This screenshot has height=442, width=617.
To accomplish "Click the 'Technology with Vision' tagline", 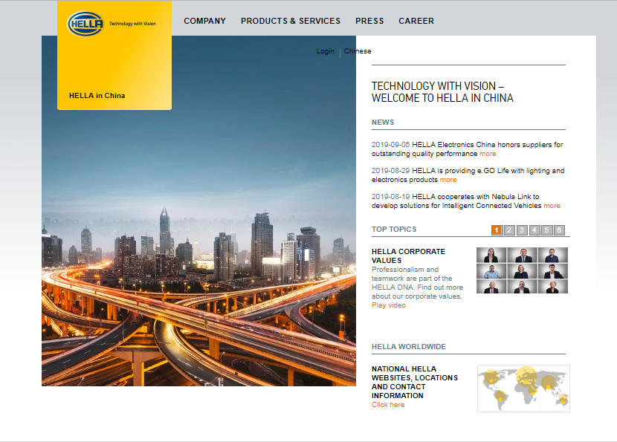I will pos(132,24).
